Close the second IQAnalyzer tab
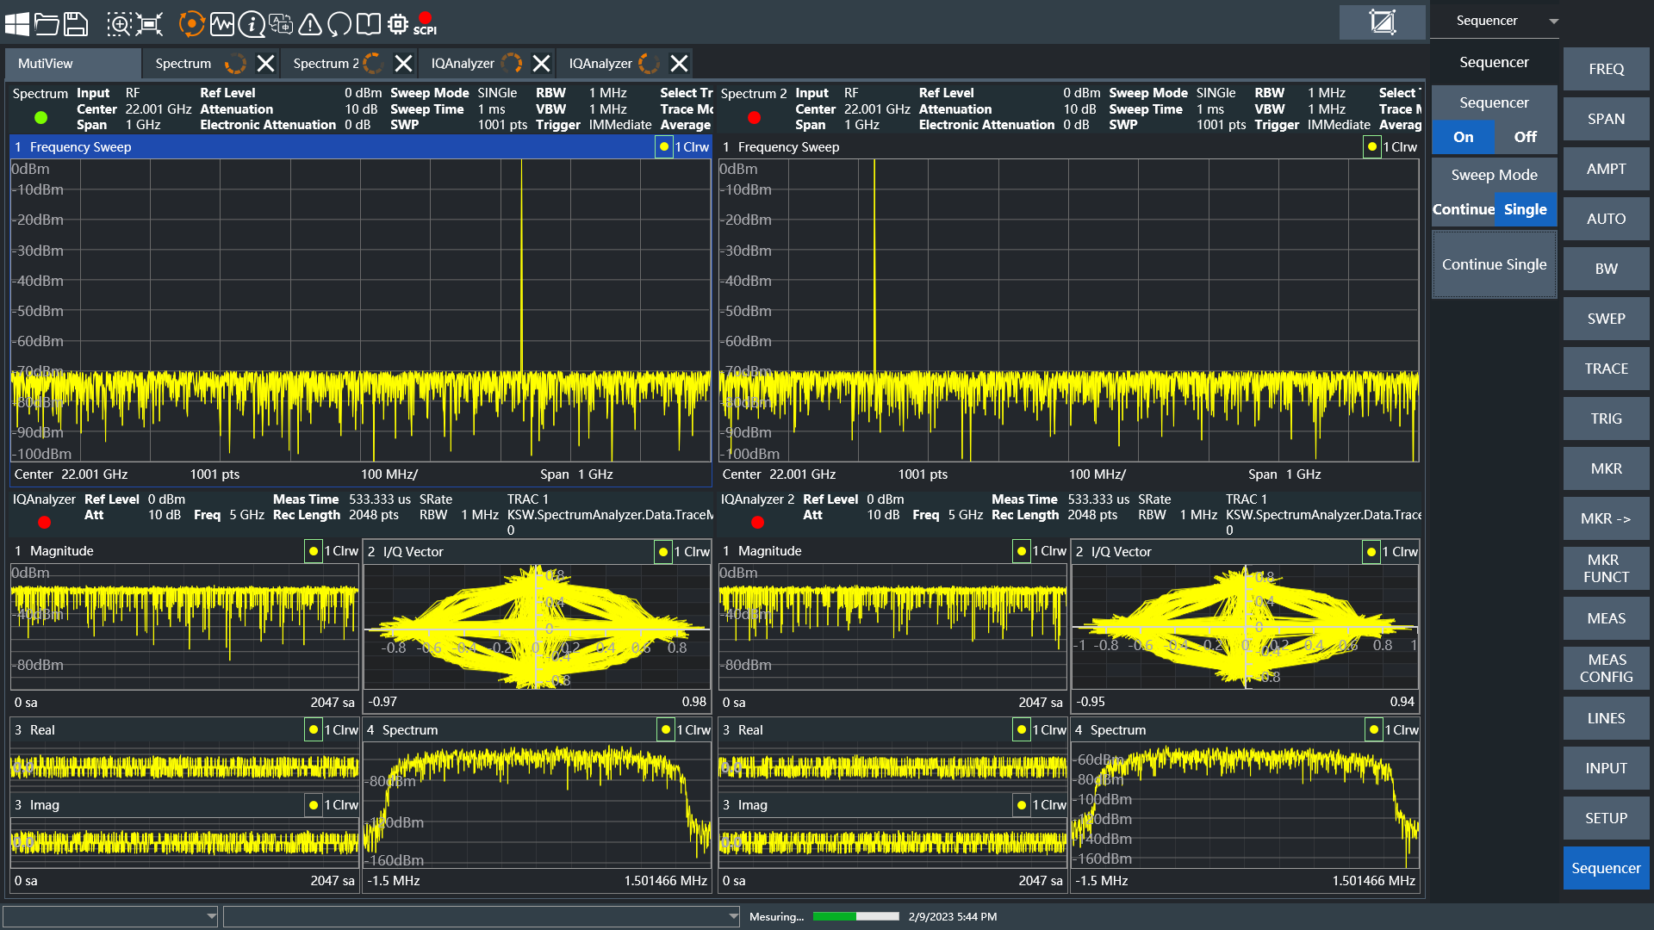 pyautogui.click(x=679, y=63)
